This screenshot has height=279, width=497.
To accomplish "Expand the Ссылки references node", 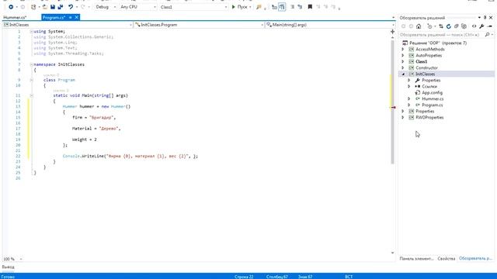I will pyautogui.click(x=409, y=86).
